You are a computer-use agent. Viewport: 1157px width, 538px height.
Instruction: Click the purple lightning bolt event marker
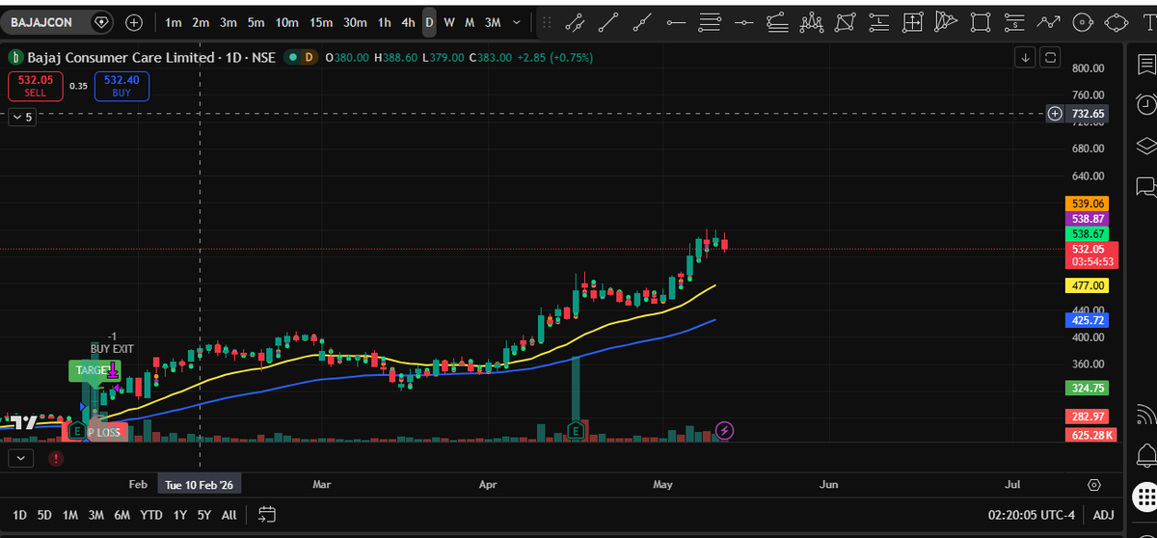pyautogui.click(x=725, y=430)
